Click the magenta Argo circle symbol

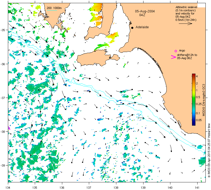[176, 51]
